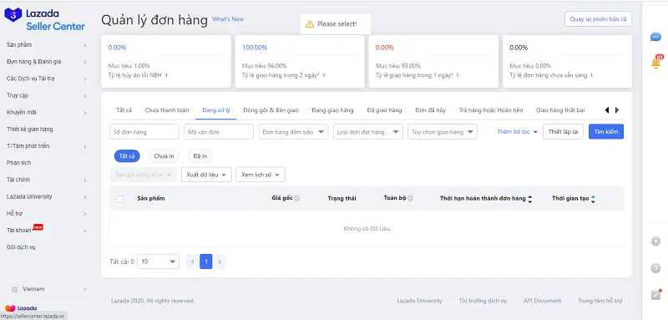Select the Tất cả print filter
This screenshot has width=668, height=320.
click(x=127, y=156)
